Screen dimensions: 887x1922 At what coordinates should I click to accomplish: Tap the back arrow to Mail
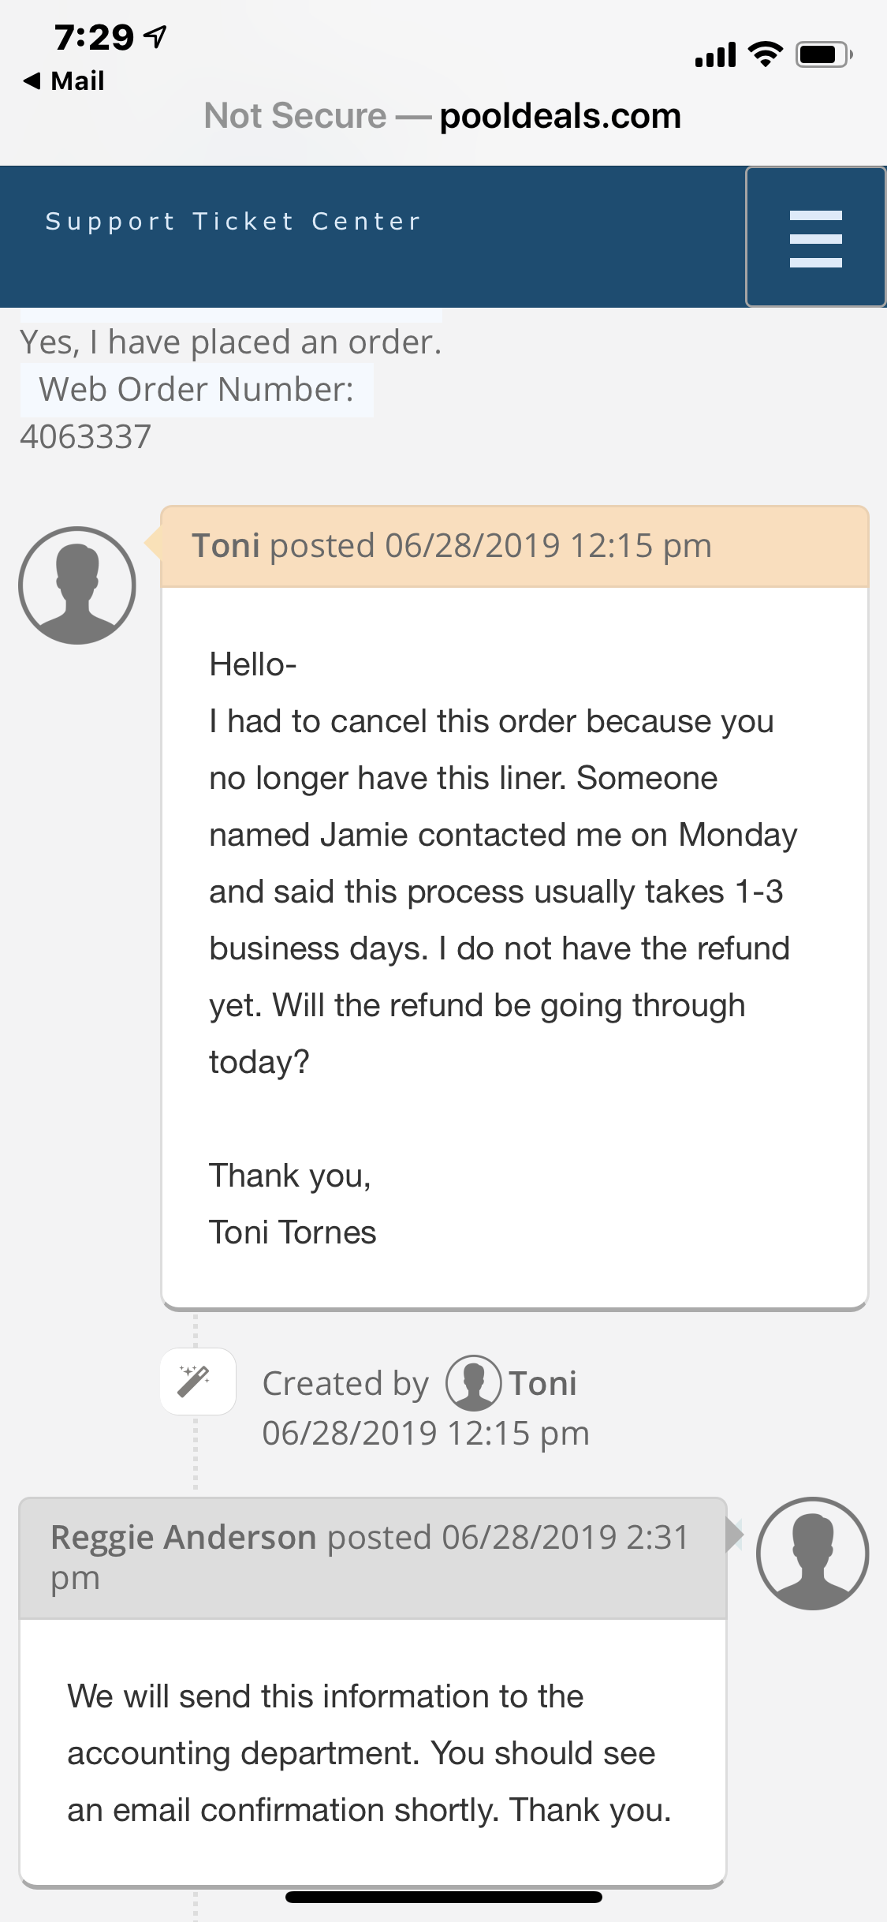tap(32, 80)
